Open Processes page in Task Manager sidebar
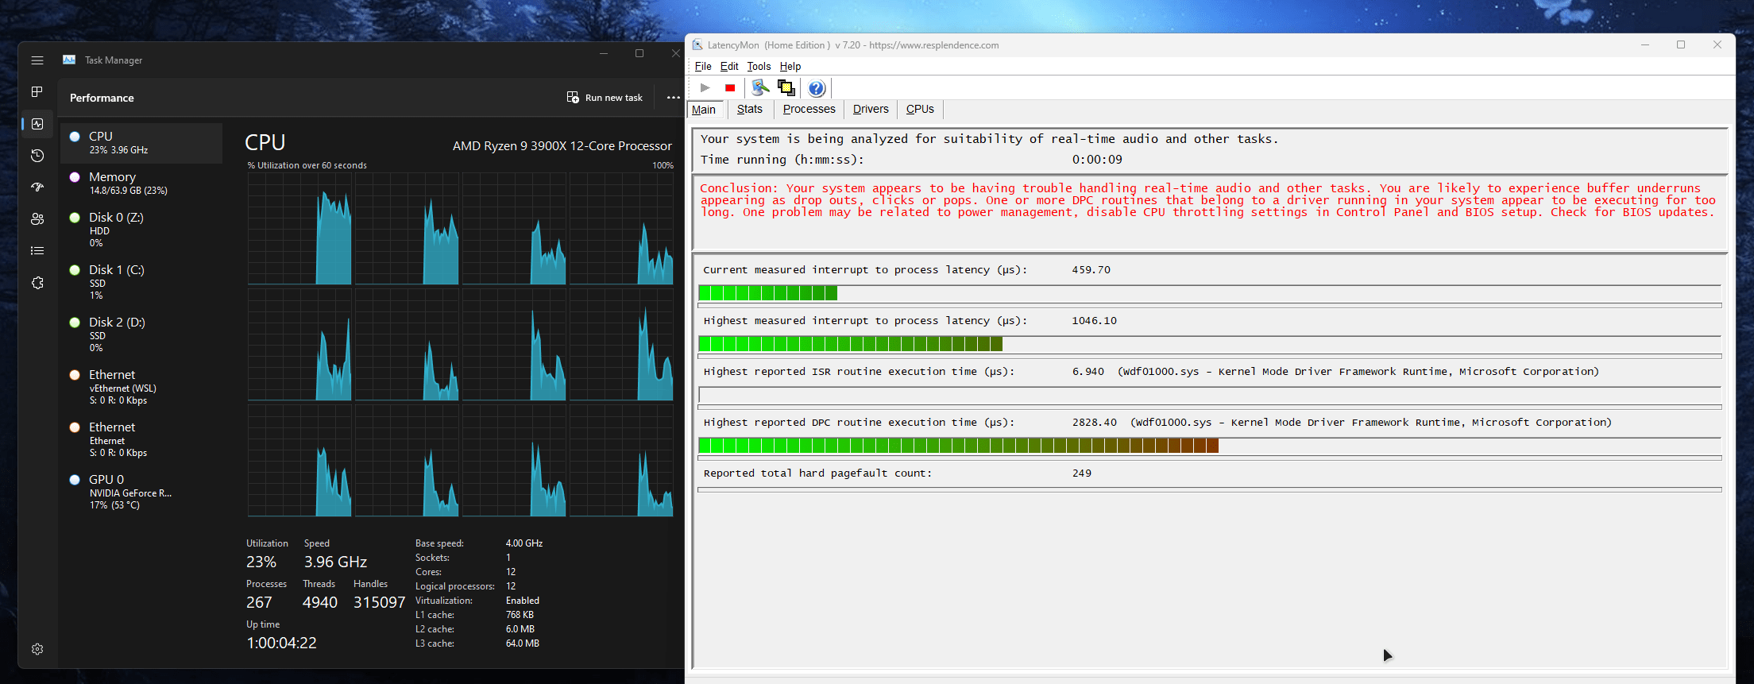Viewport: 1754px width, 684px height. click(37, 92)
